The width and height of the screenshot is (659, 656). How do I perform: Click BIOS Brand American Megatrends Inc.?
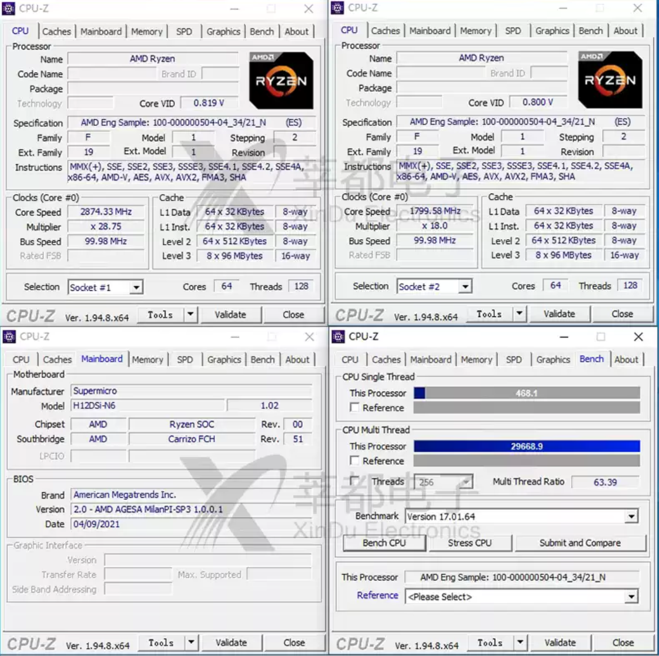click(192, 495)
